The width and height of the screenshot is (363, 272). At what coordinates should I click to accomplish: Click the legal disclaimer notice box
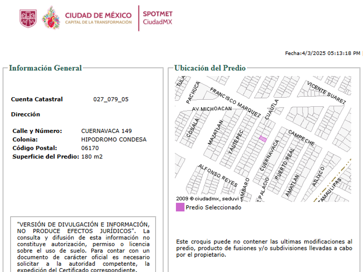83,244
